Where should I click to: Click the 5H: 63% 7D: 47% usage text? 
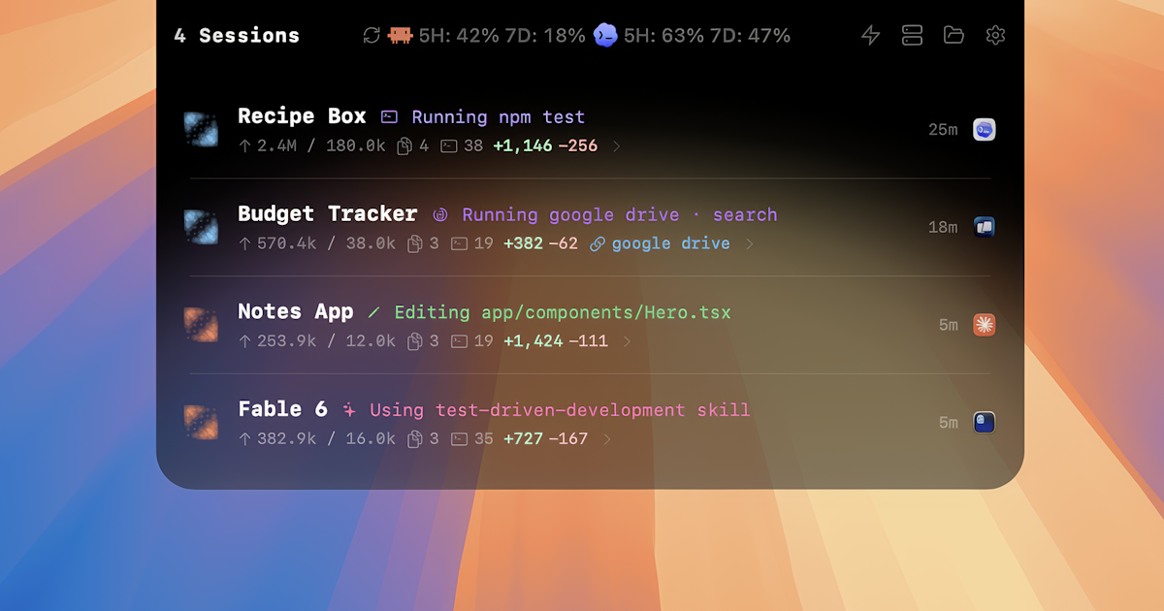[x=707, y=36]
